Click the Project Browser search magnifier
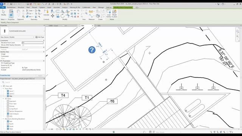This screenshot has width=242, height=136. (x=3, y=82)
